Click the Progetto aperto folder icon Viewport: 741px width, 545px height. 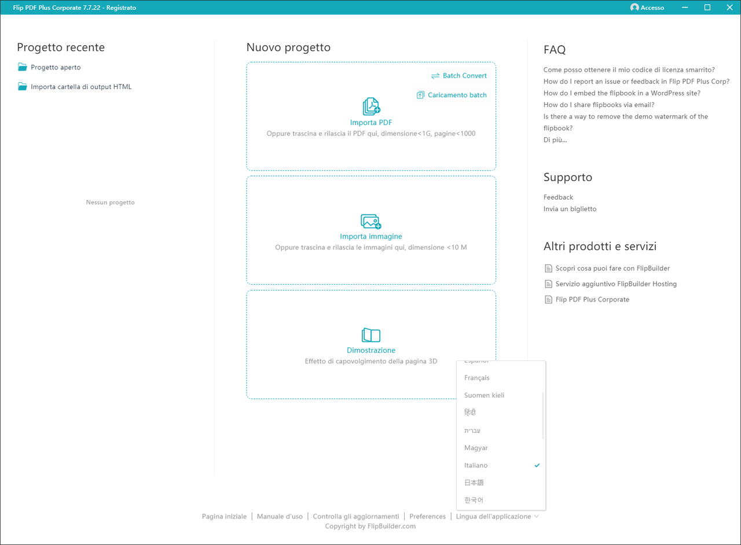[x=23, y=67]
